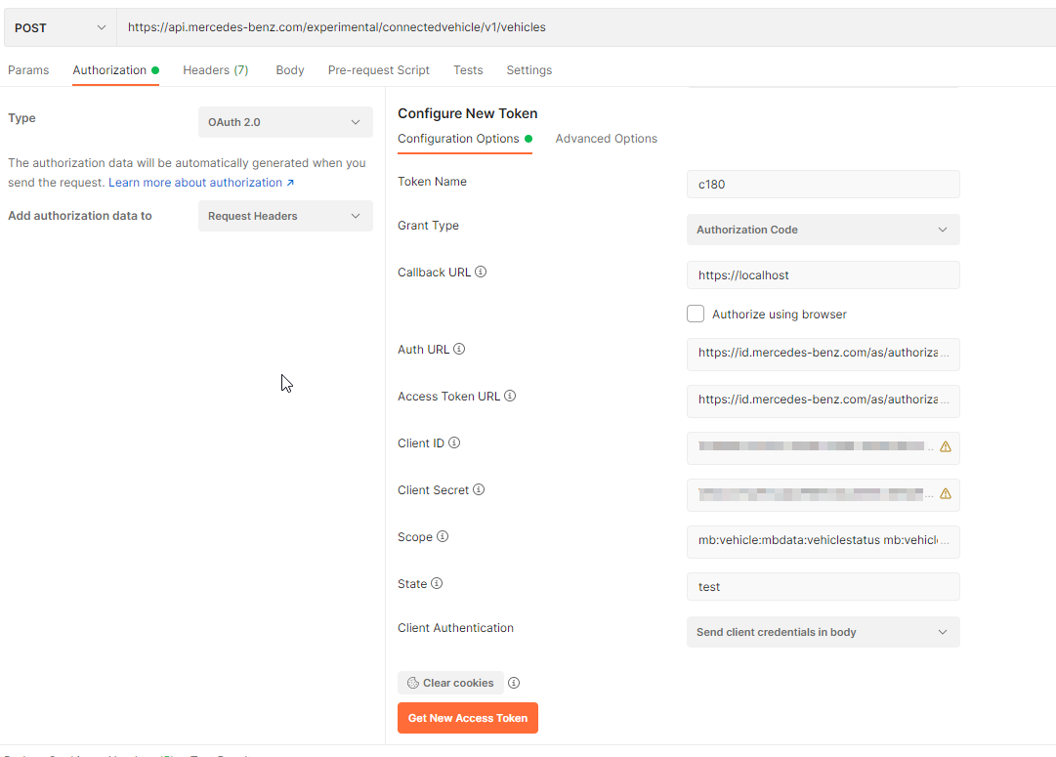Enable Authorize using browser checkbox

(696, 314)
